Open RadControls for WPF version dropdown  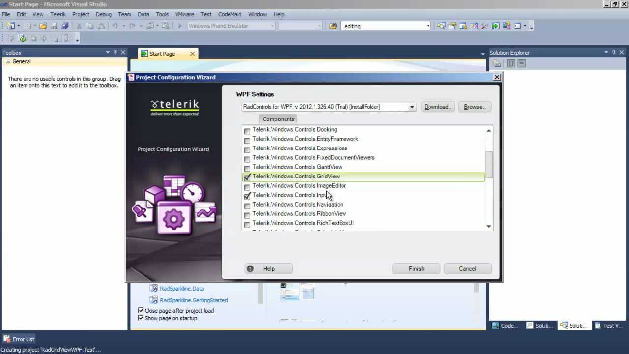pyautogui.click(x=412, y=107)
